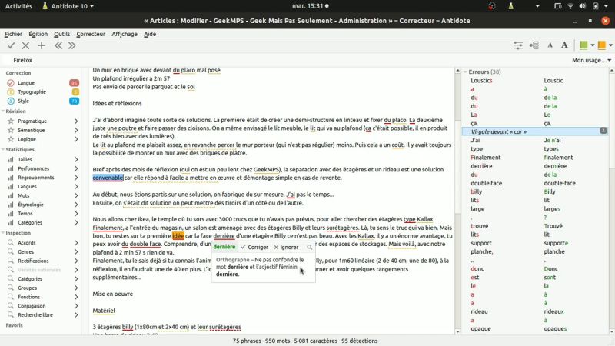Open the Outils menu
Viewport: 615px width, 346px height.
coord(62,34)
